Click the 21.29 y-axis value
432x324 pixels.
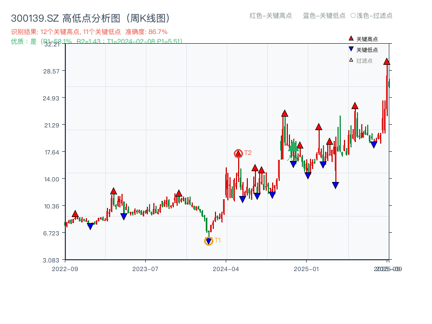coord(52,125)
